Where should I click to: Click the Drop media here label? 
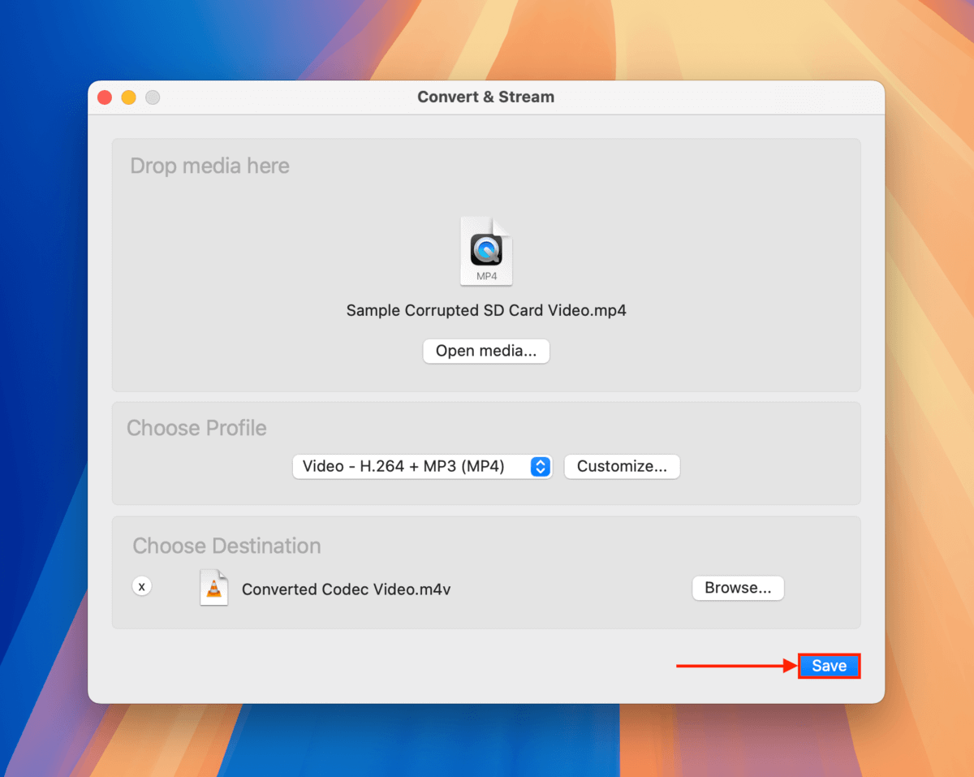(x=209, y=166)
